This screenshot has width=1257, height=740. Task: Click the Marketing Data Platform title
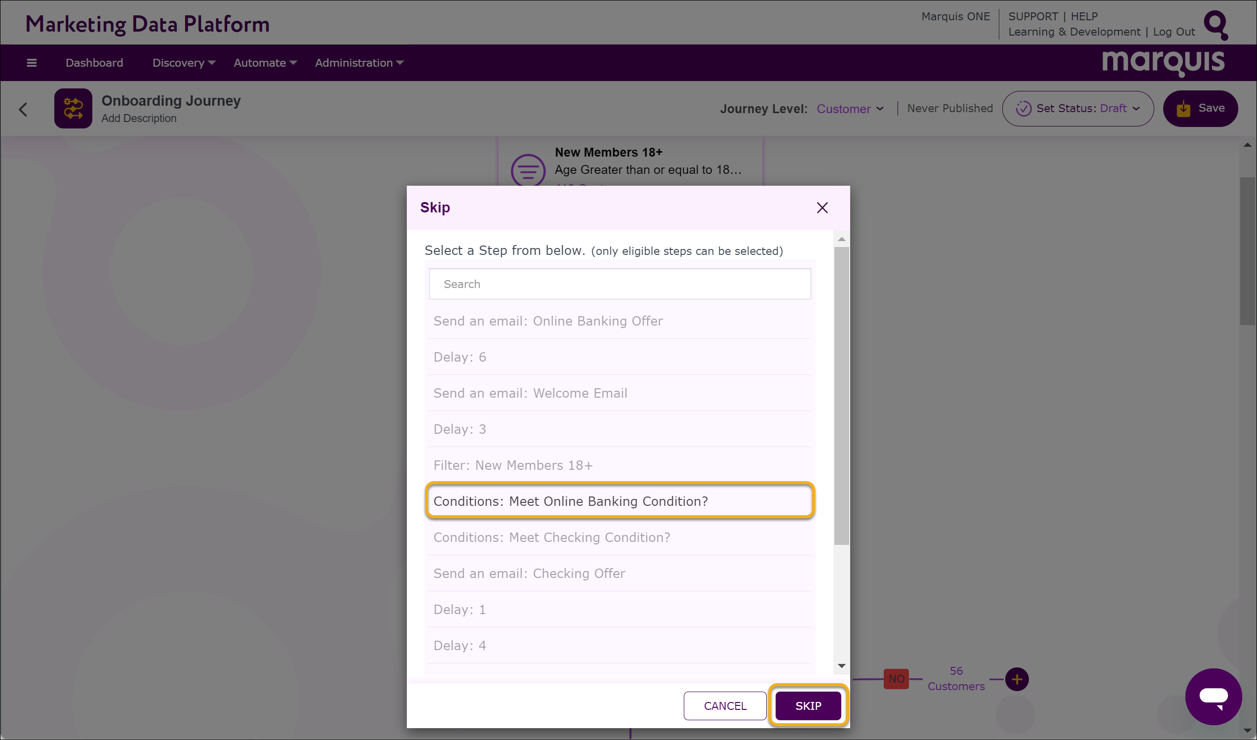click(147, 24)
